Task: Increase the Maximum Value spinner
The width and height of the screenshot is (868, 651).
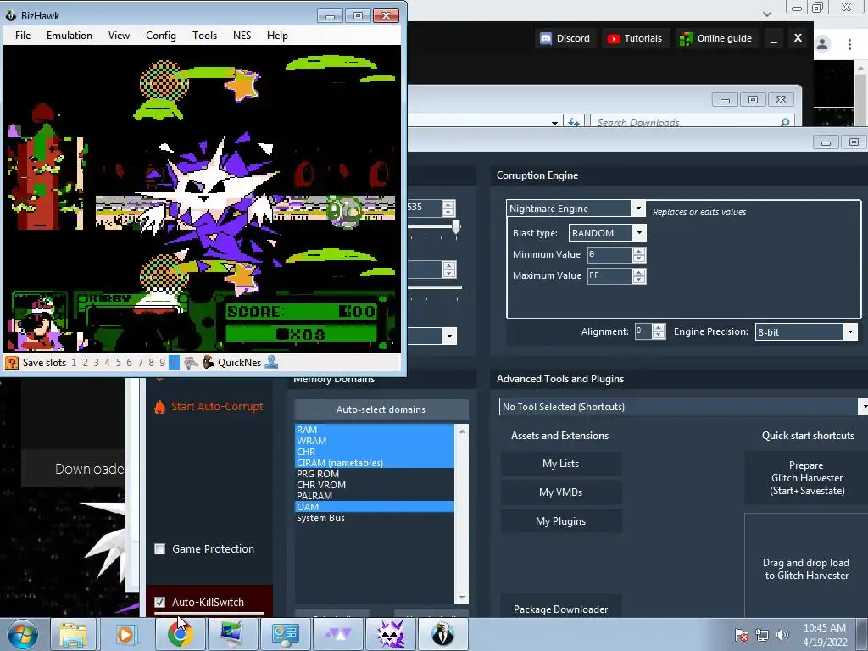Action: pos(639,272)
